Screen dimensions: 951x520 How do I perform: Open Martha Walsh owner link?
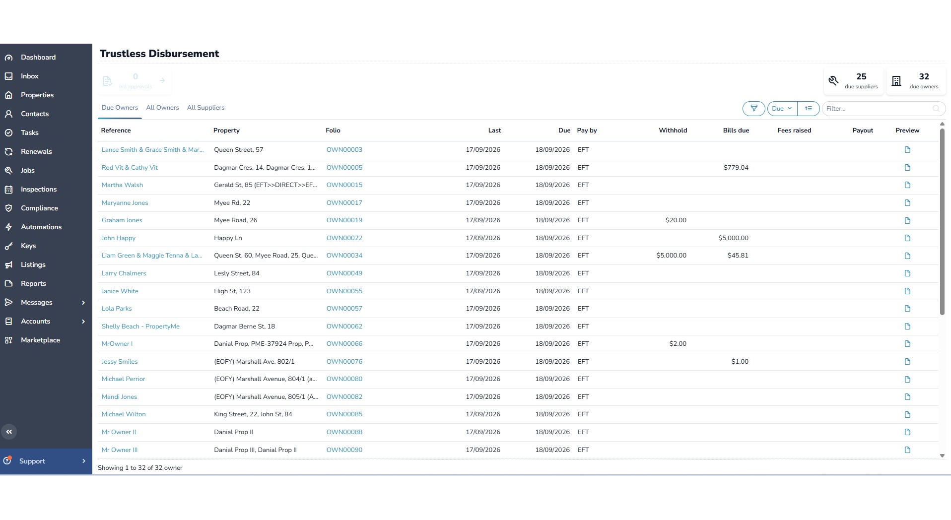pyautogui.click(x=122, y=185)
